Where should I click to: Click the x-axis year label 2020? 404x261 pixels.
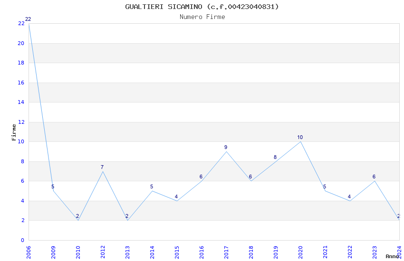[x=300, y=252]
